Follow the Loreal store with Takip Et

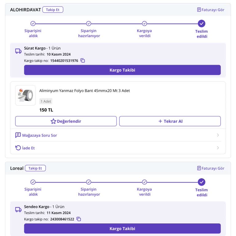35,168
